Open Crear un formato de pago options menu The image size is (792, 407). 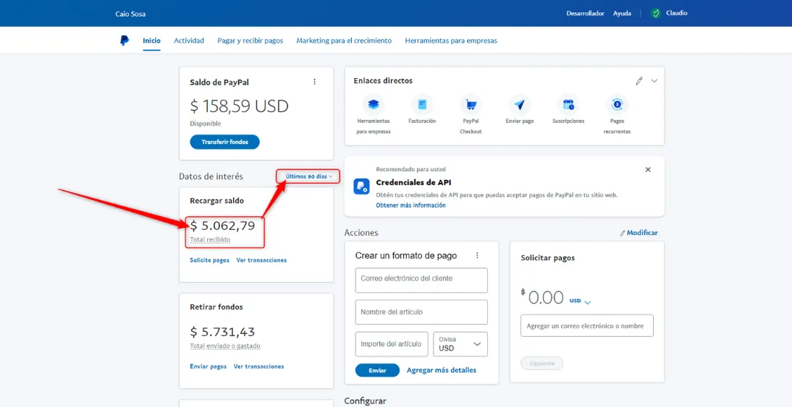[x=477, y=256]
